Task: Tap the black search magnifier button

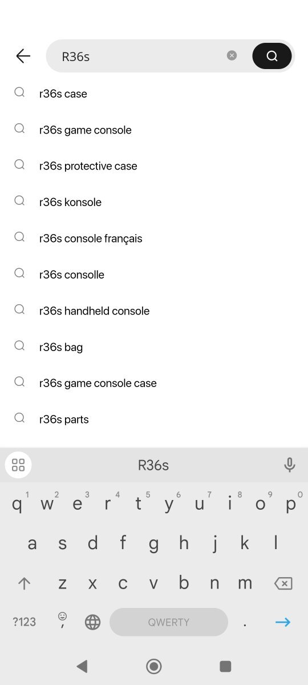Action: 272,56
